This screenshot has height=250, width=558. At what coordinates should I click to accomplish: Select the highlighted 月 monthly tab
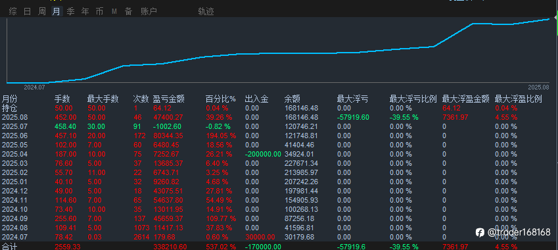(x=57, y=11)
